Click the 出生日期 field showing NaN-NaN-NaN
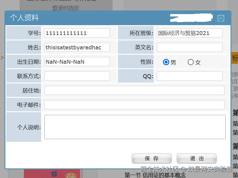 [77, 62]
